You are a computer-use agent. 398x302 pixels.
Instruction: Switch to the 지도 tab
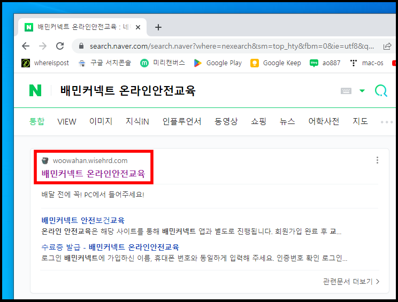coord(360,121)
